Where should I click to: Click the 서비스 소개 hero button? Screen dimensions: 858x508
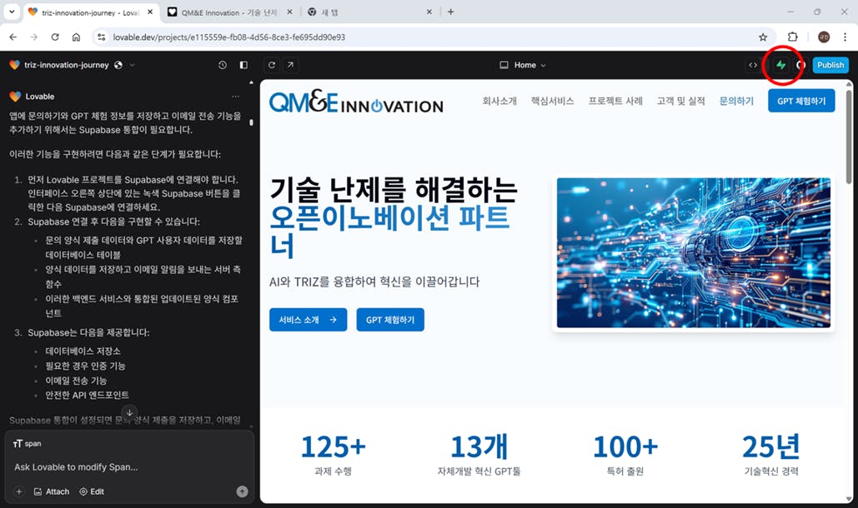point(308,320)
